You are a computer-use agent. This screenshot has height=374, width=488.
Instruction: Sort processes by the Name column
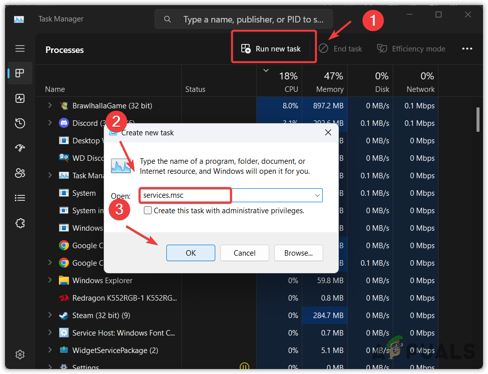point(55,89)
